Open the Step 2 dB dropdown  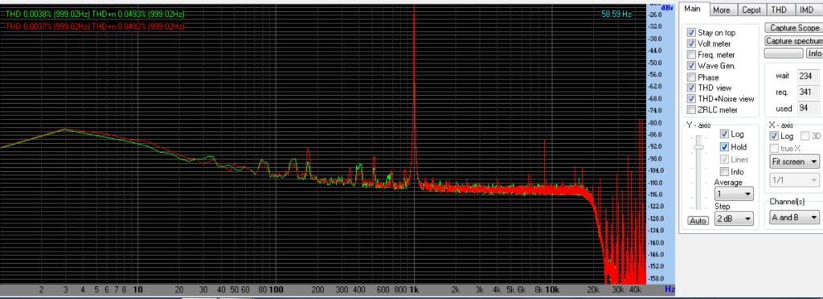pyautogui.click(x=735, y=218)
